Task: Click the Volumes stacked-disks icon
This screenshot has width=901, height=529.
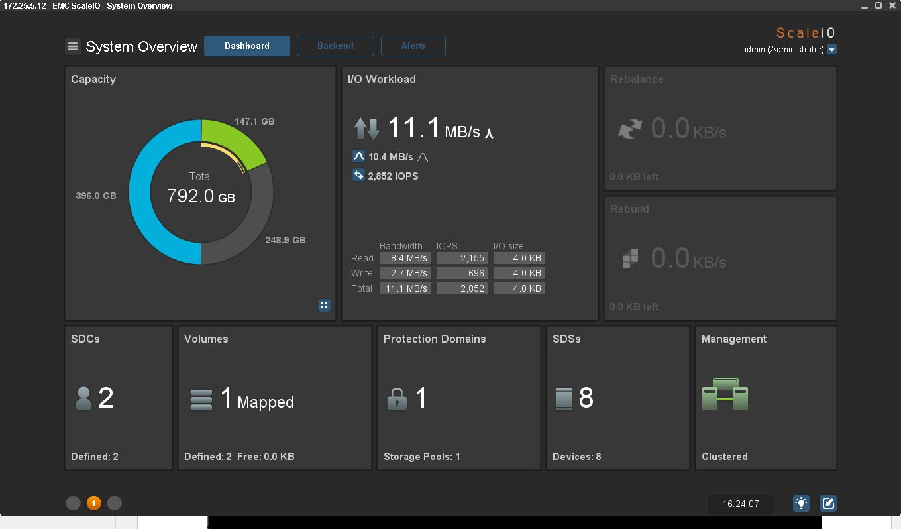Action: click(201, 400)
